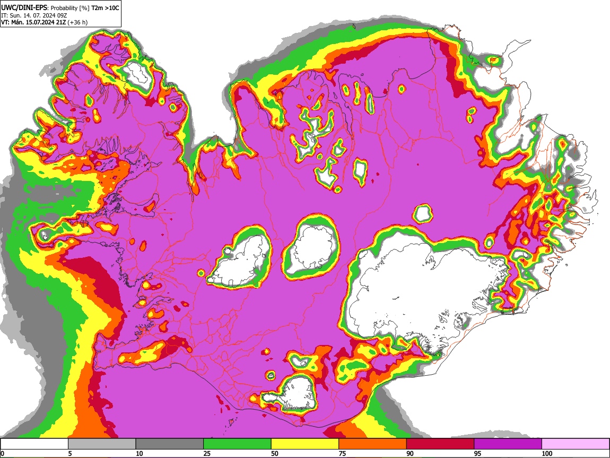This screenshot has width=610, height=458.
Task: Click the 'UWC/DINI-EPS' title text
Action: coord(24,8)
